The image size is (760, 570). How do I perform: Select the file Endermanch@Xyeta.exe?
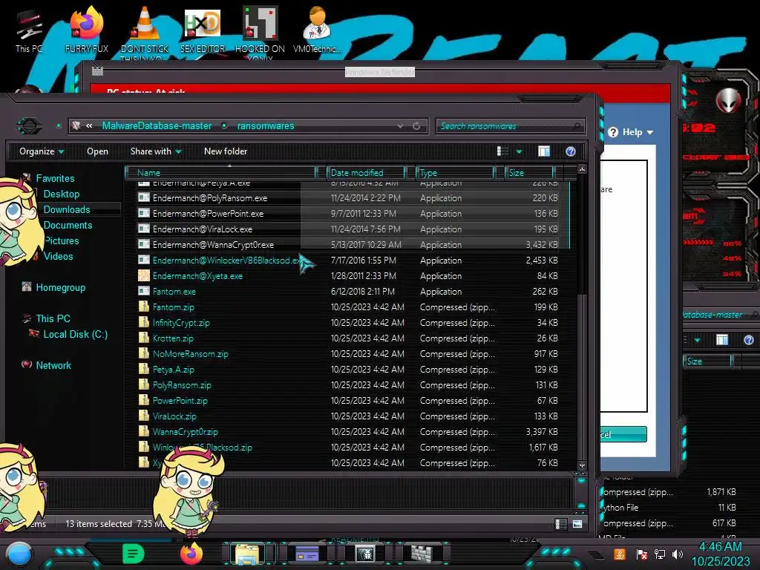pyautogui.click(x=347, y=276)
